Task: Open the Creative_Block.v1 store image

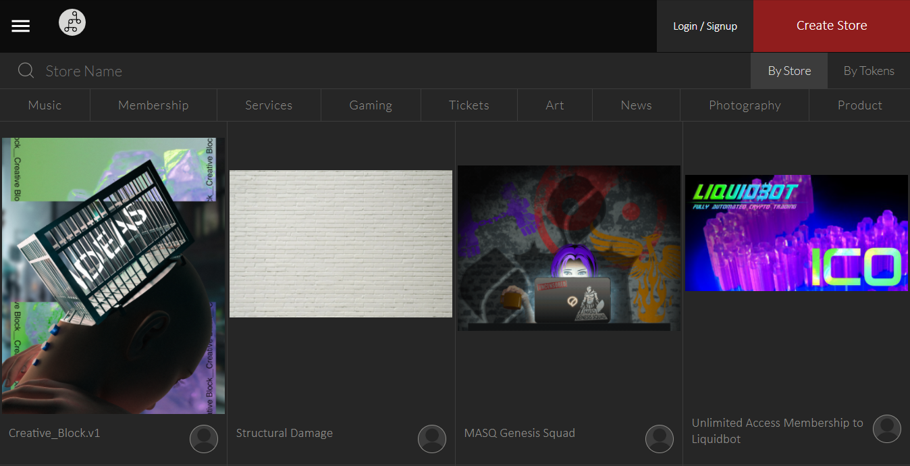Action: pyautogui.click(x=113, y=276)
